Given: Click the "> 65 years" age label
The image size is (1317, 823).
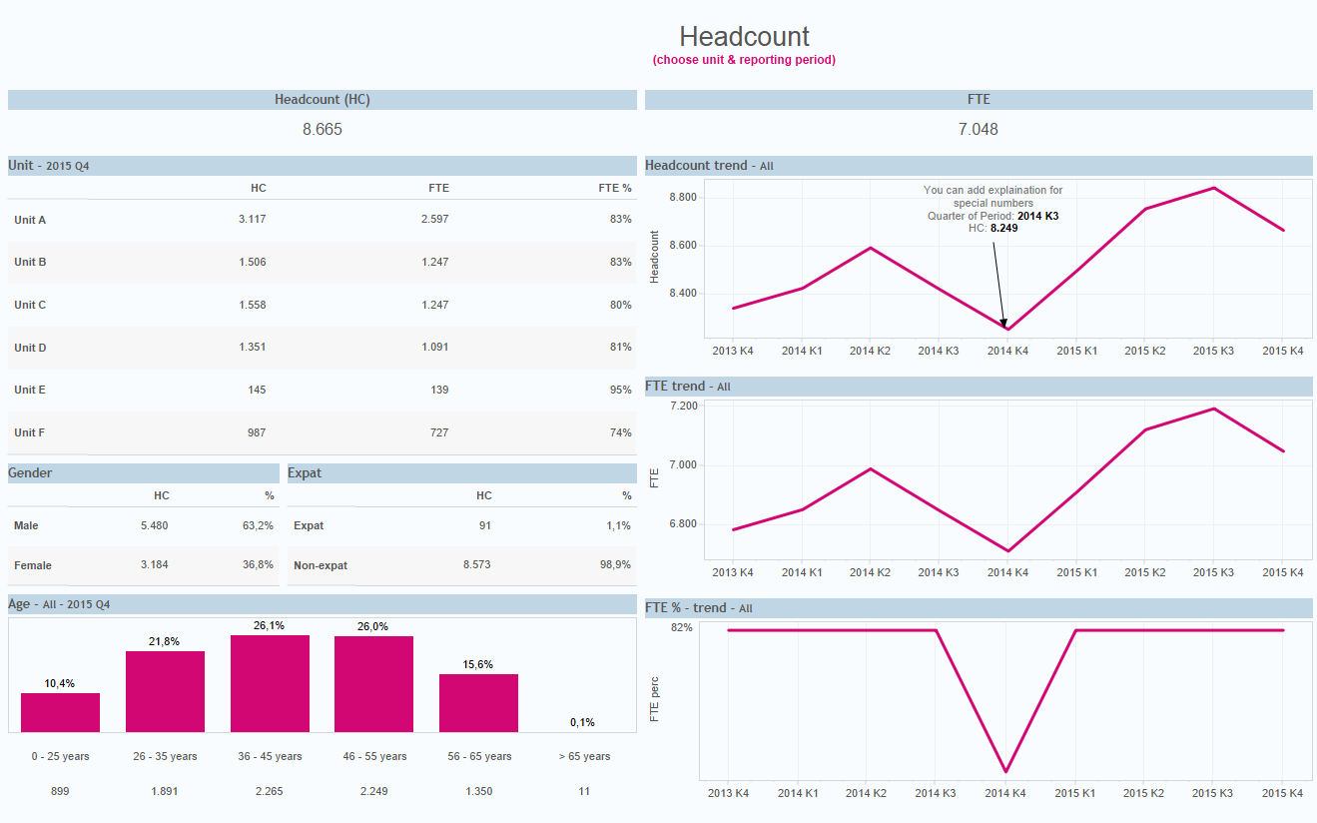Looking at the screenshot, I should click(x=584, y=756).
